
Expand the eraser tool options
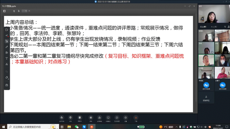pyautogui.click(x=7, y=78)
